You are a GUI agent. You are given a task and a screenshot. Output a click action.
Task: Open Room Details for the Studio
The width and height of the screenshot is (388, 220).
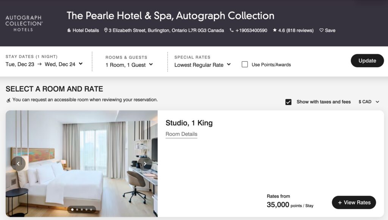(181, 134)
